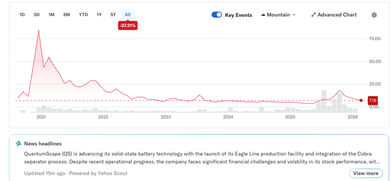Click the Mountain chart type icon
The height and width of the screenshot is (181, 391).
tap(263, 15)
